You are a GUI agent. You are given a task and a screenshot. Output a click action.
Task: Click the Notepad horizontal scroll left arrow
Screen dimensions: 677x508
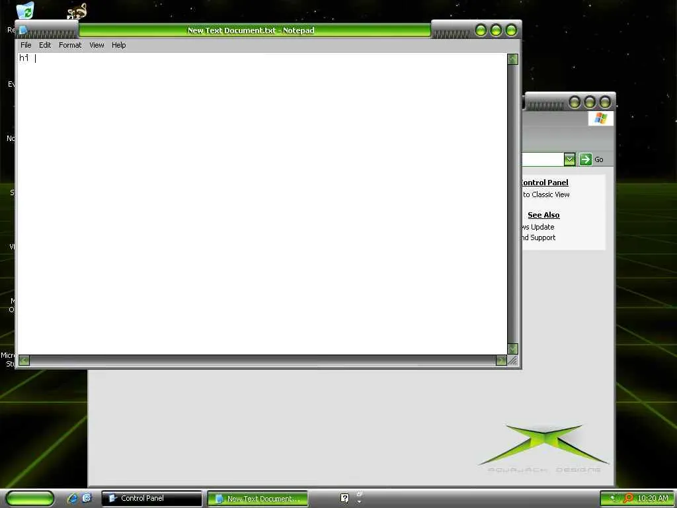coord(24,360)
